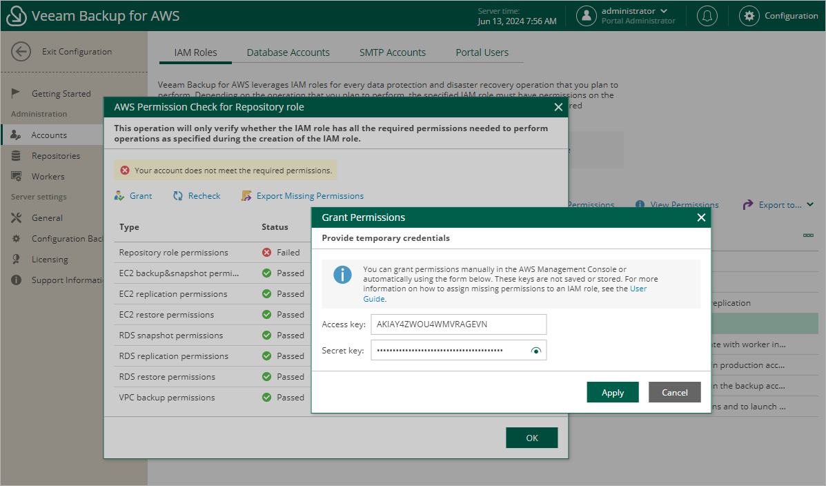Select Accounts in the sidebar
The width and height of the screenshot is (826, 486).
(x=49, y=135)
